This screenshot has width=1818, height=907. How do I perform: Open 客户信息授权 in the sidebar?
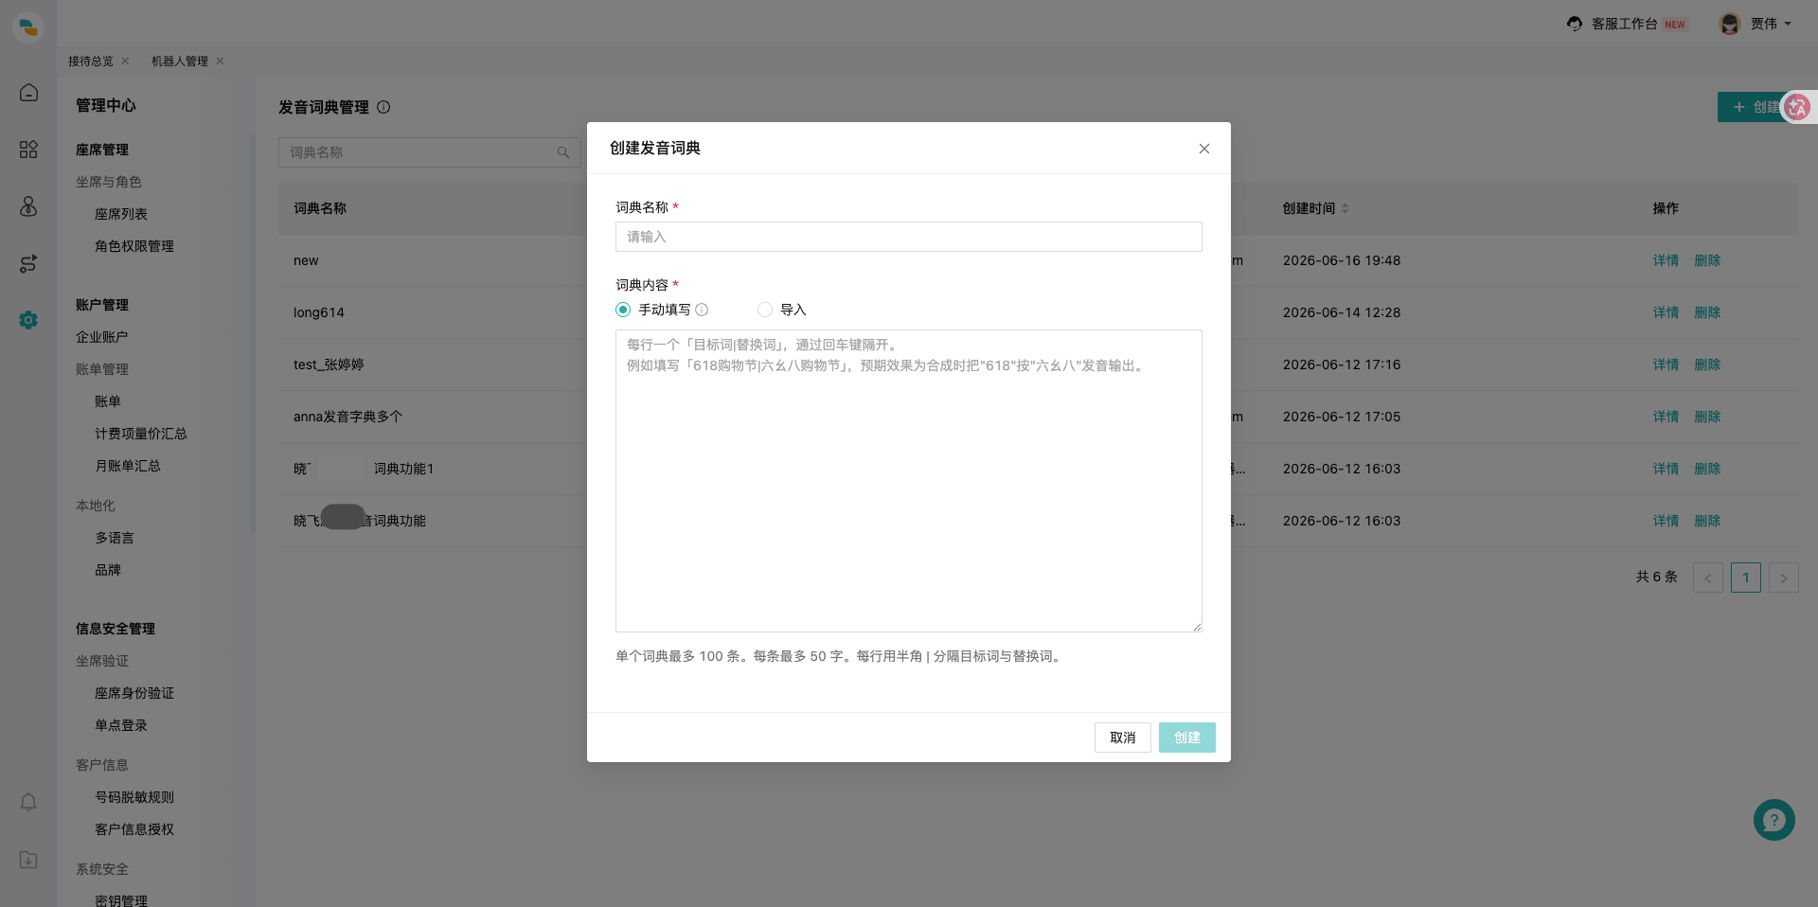(134, 829)
